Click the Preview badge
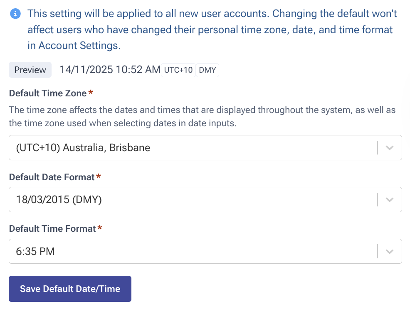The width and height of the screenshot is (410, 309). click(x=30, y=70)
